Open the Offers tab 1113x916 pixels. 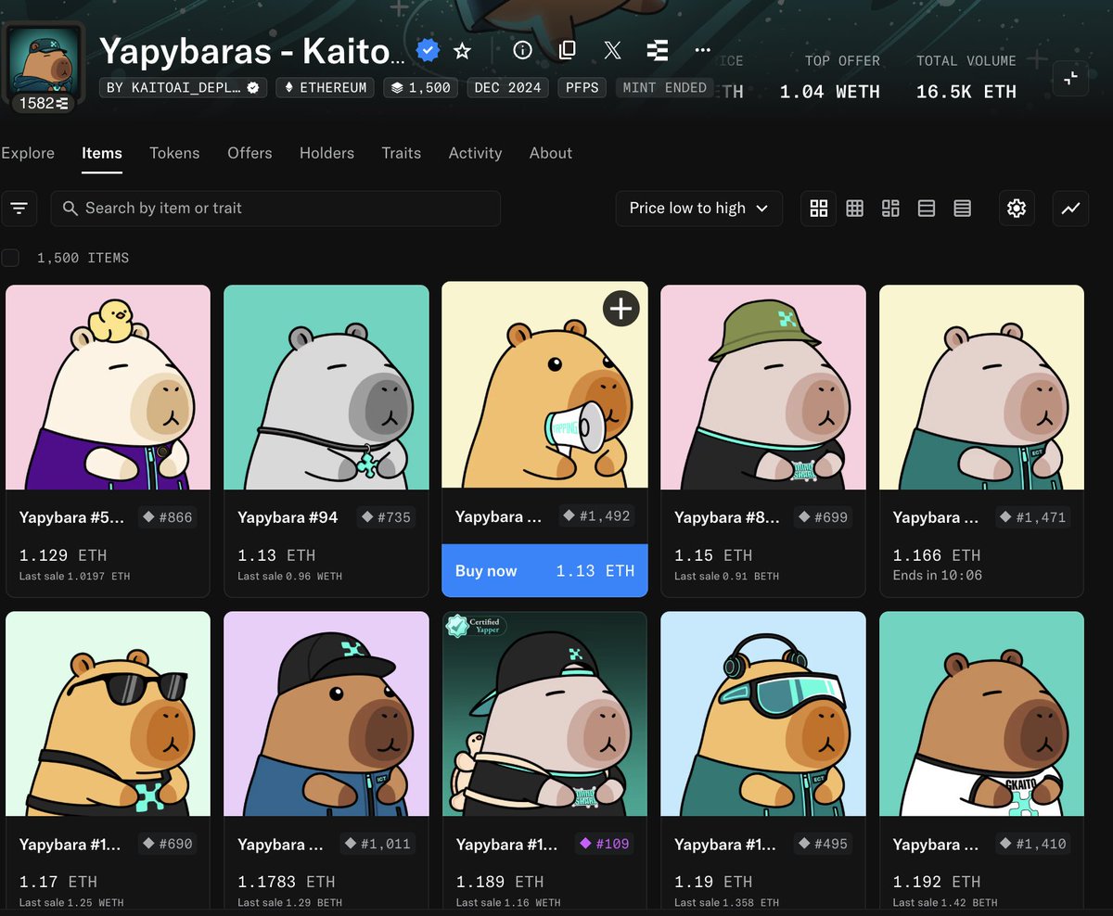(249, 153)
